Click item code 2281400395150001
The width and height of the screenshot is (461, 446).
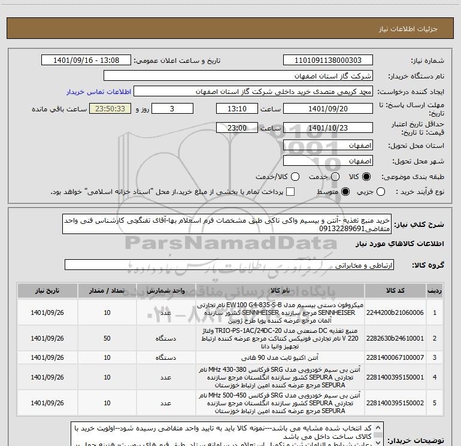click(x=395, y=377)
